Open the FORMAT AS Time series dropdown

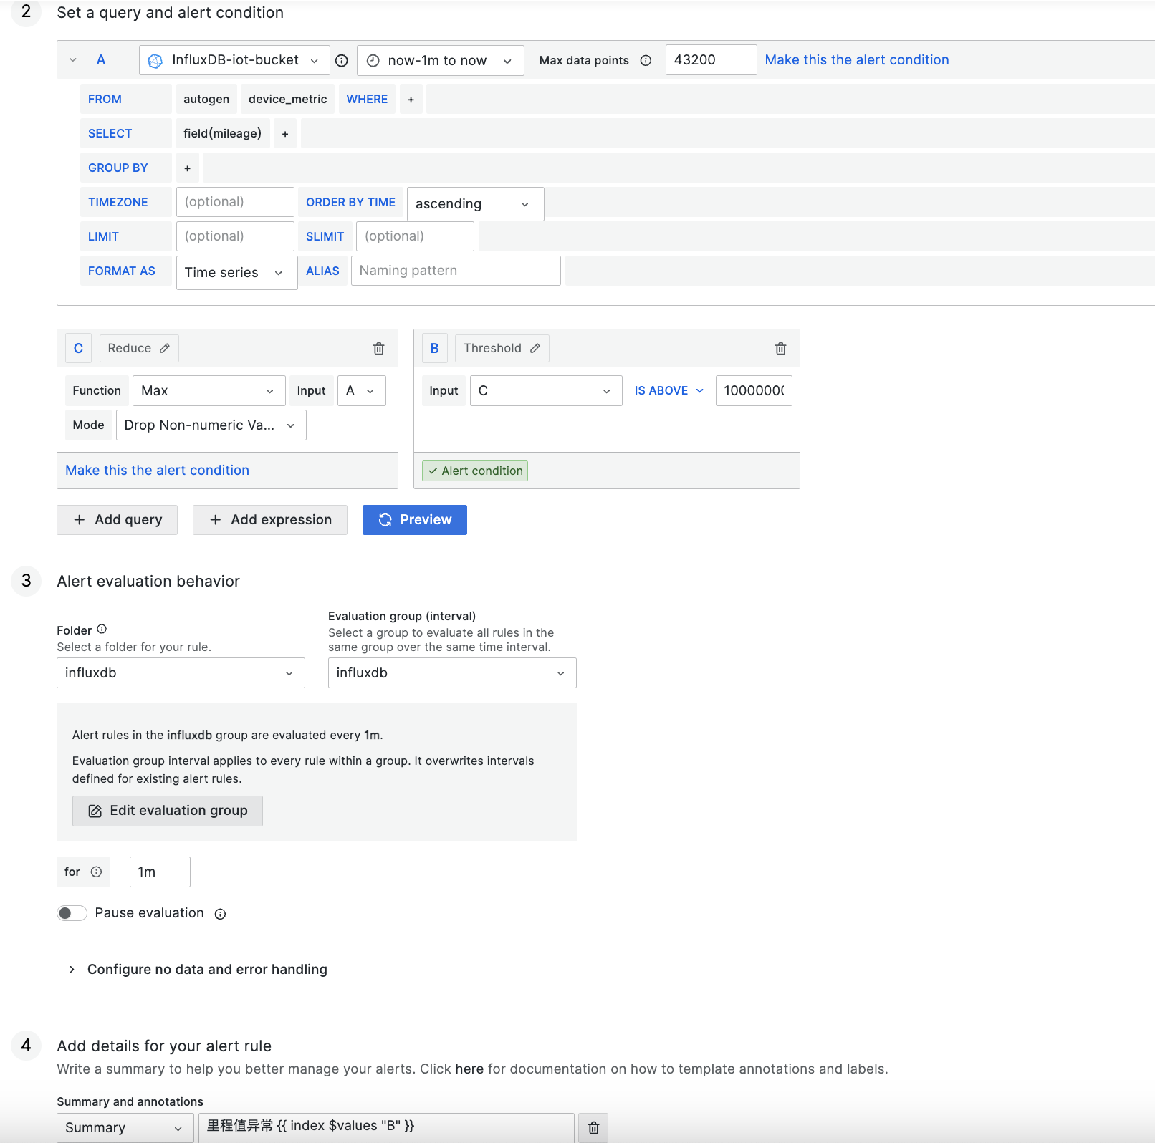236,273
